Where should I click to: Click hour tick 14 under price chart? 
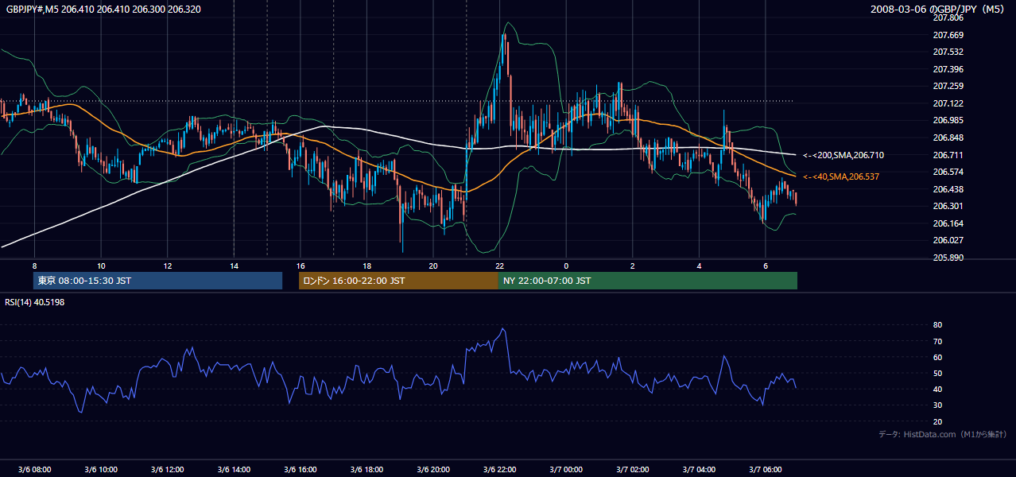pyautogui.click(x=234, y=266)
